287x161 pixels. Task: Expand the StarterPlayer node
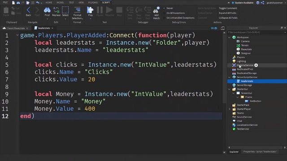[229, 109]
